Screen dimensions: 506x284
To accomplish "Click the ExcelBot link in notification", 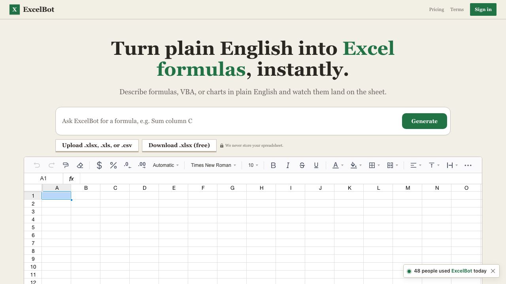I will pos(462,271).
